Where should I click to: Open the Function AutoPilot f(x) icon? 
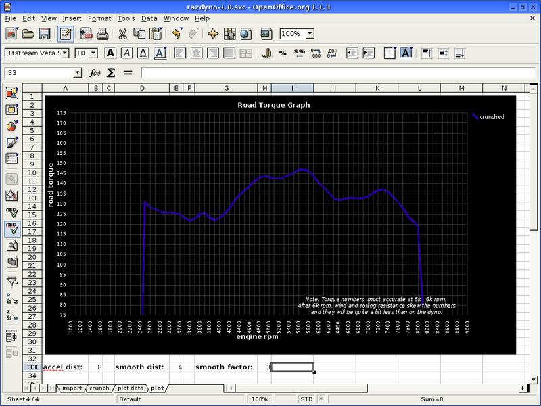[95, 72]
